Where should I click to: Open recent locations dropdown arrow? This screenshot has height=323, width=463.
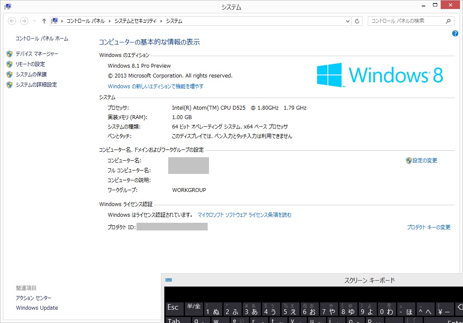pos(35,21)
